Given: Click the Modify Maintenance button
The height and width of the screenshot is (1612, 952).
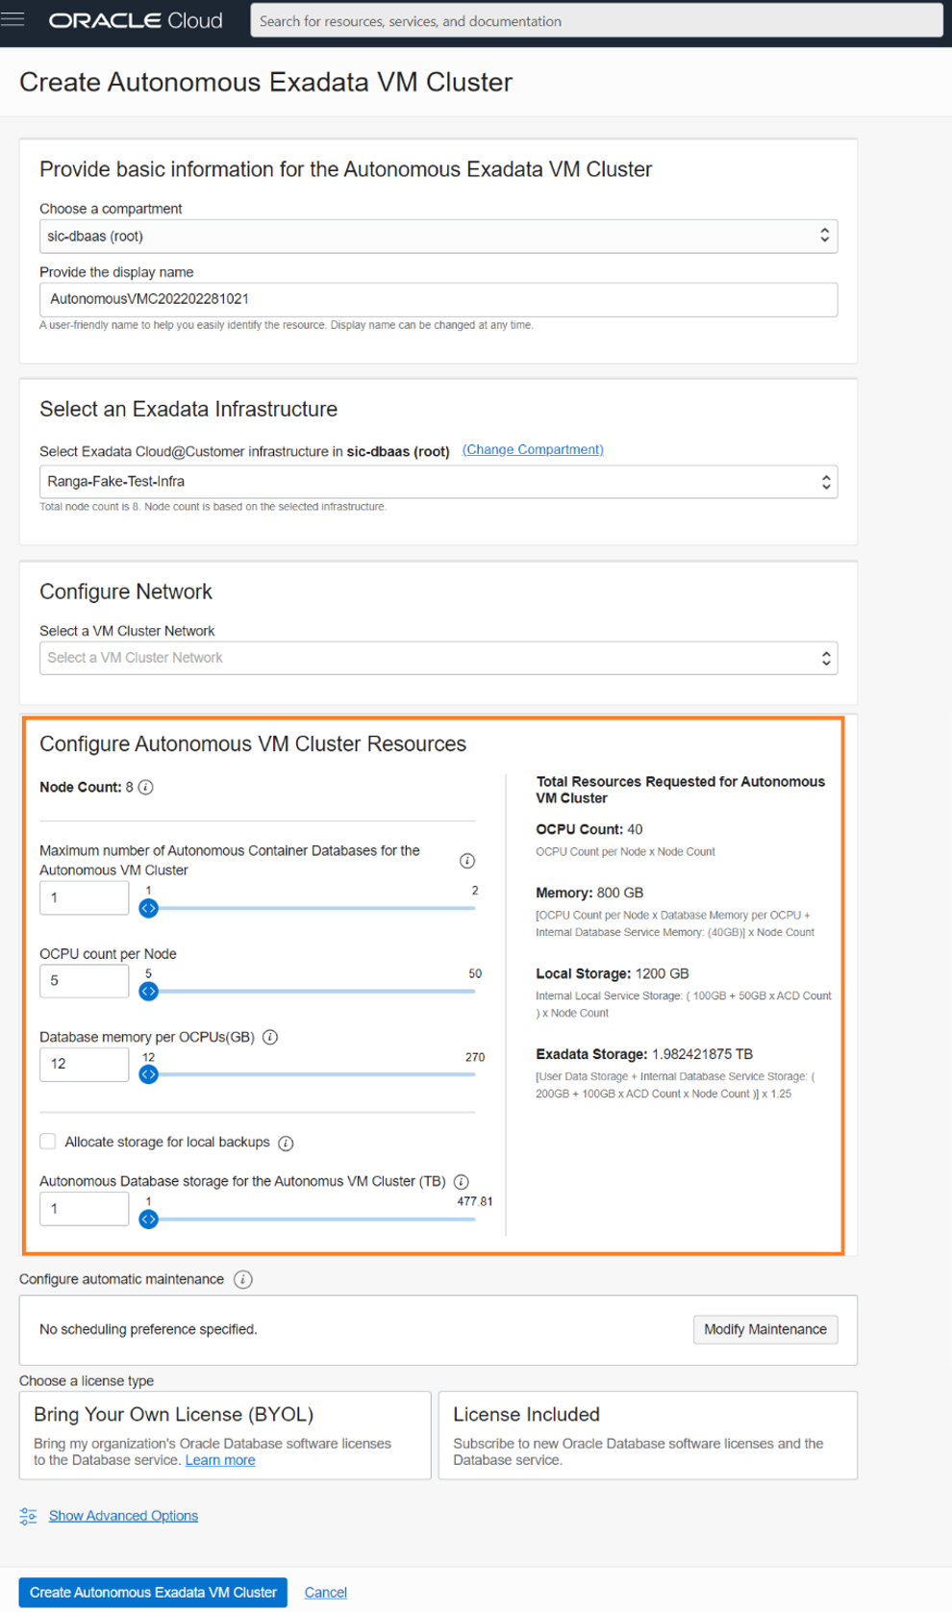Looking at the screenshot, I should pyautogui.click(x=764, y=1329).
